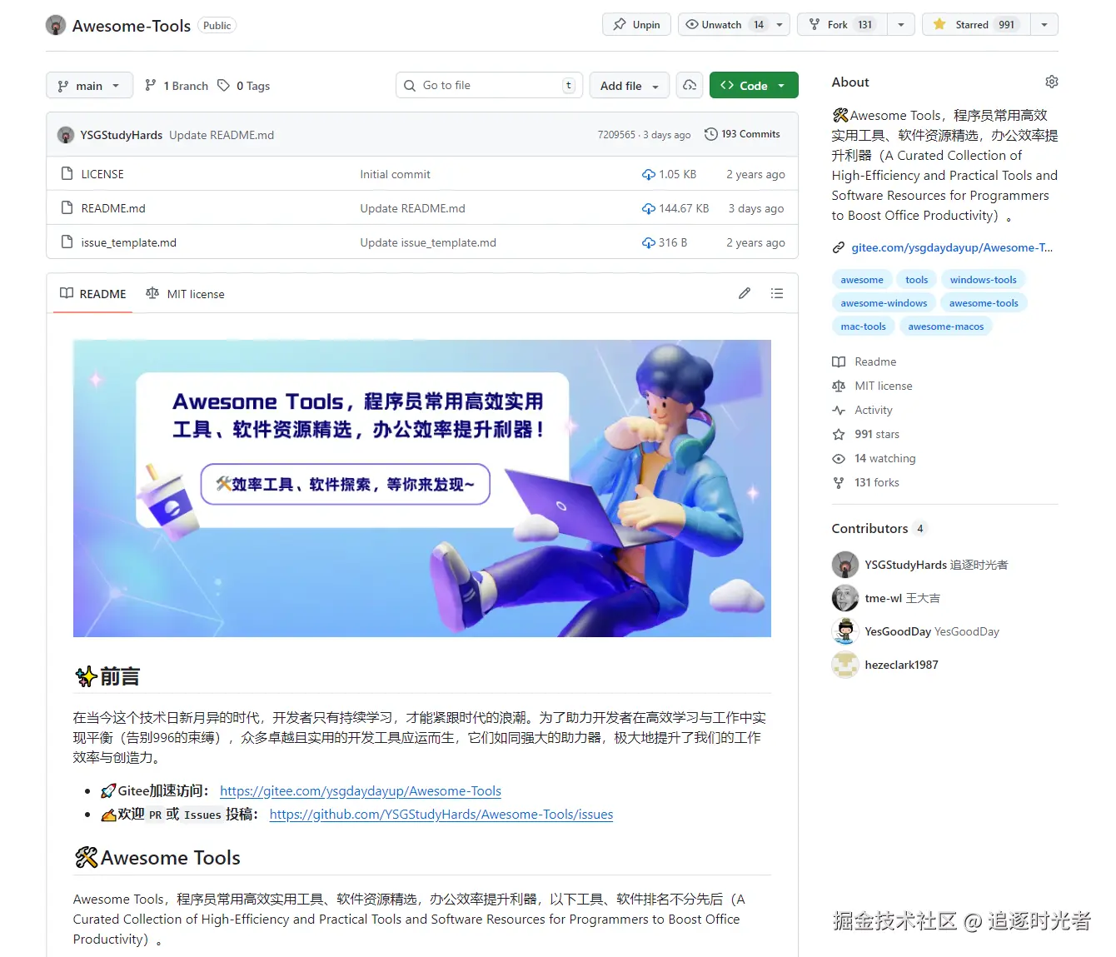Select the windows-tools topic tag

pyautogui.click(x=984, y=280)
